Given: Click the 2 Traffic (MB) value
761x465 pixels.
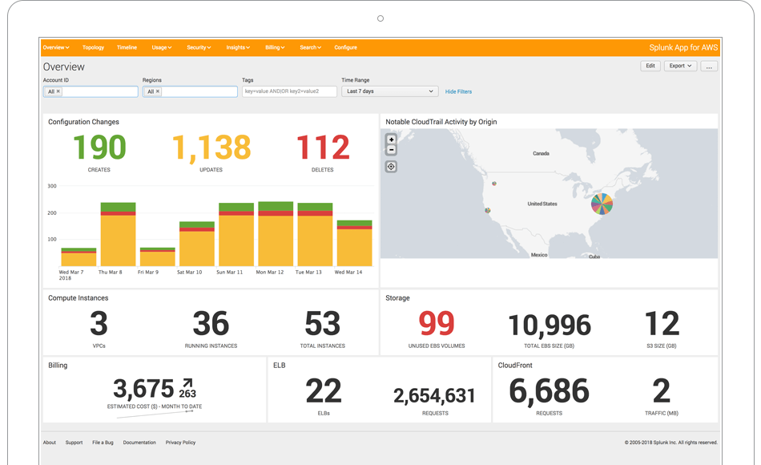Looking at the screenshot, I should [x=662, y=391].
